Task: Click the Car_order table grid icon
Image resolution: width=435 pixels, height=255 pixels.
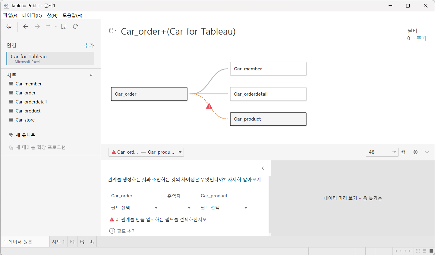Action: click(x=11, y=93)
